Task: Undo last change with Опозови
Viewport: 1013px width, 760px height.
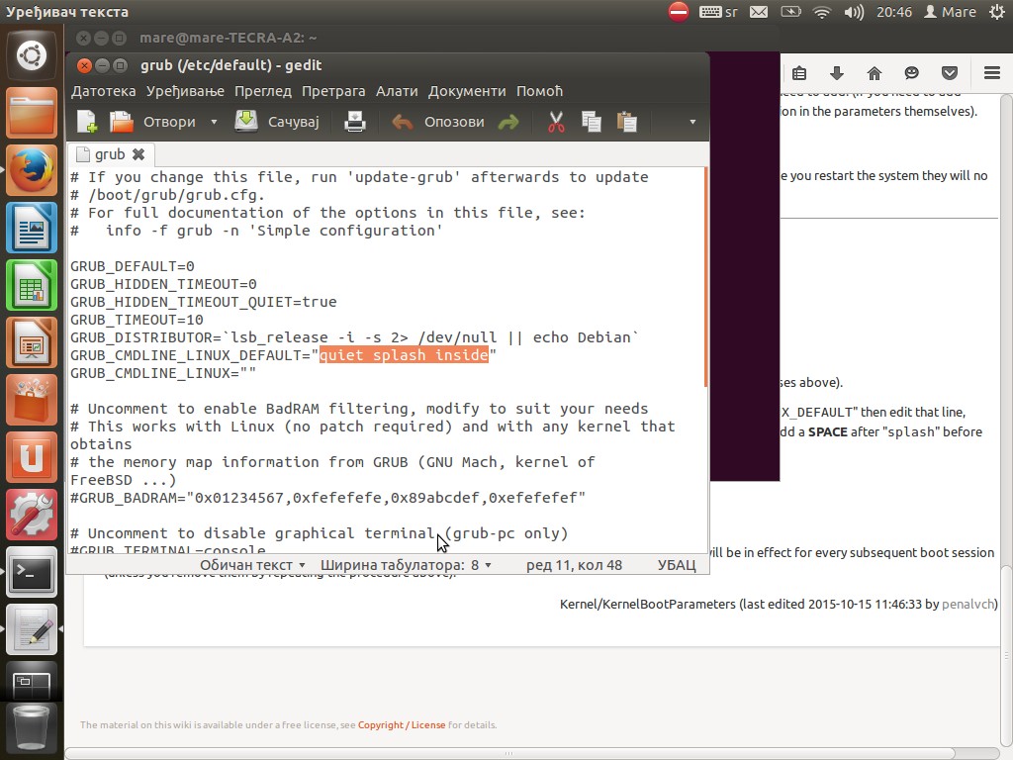Action: (438, 122)
